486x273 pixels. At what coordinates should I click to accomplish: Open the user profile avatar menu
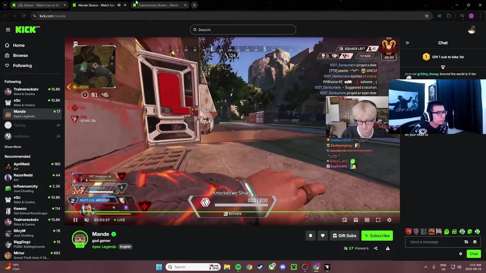pos(472,30)
